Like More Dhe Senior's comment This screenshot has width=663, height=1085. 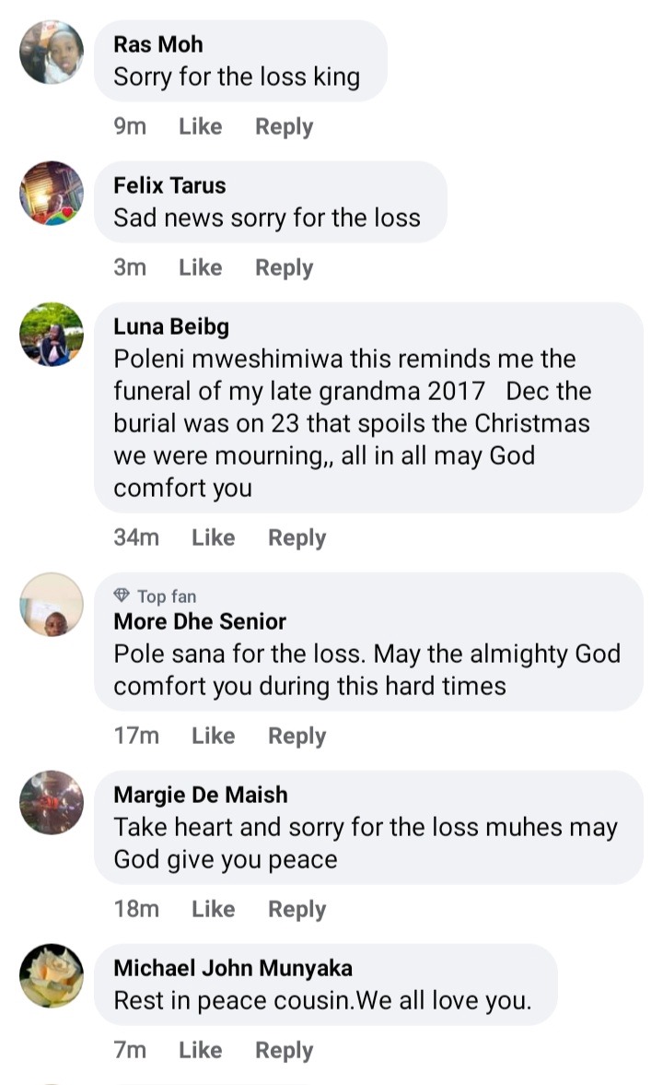[x=213, y=737]
